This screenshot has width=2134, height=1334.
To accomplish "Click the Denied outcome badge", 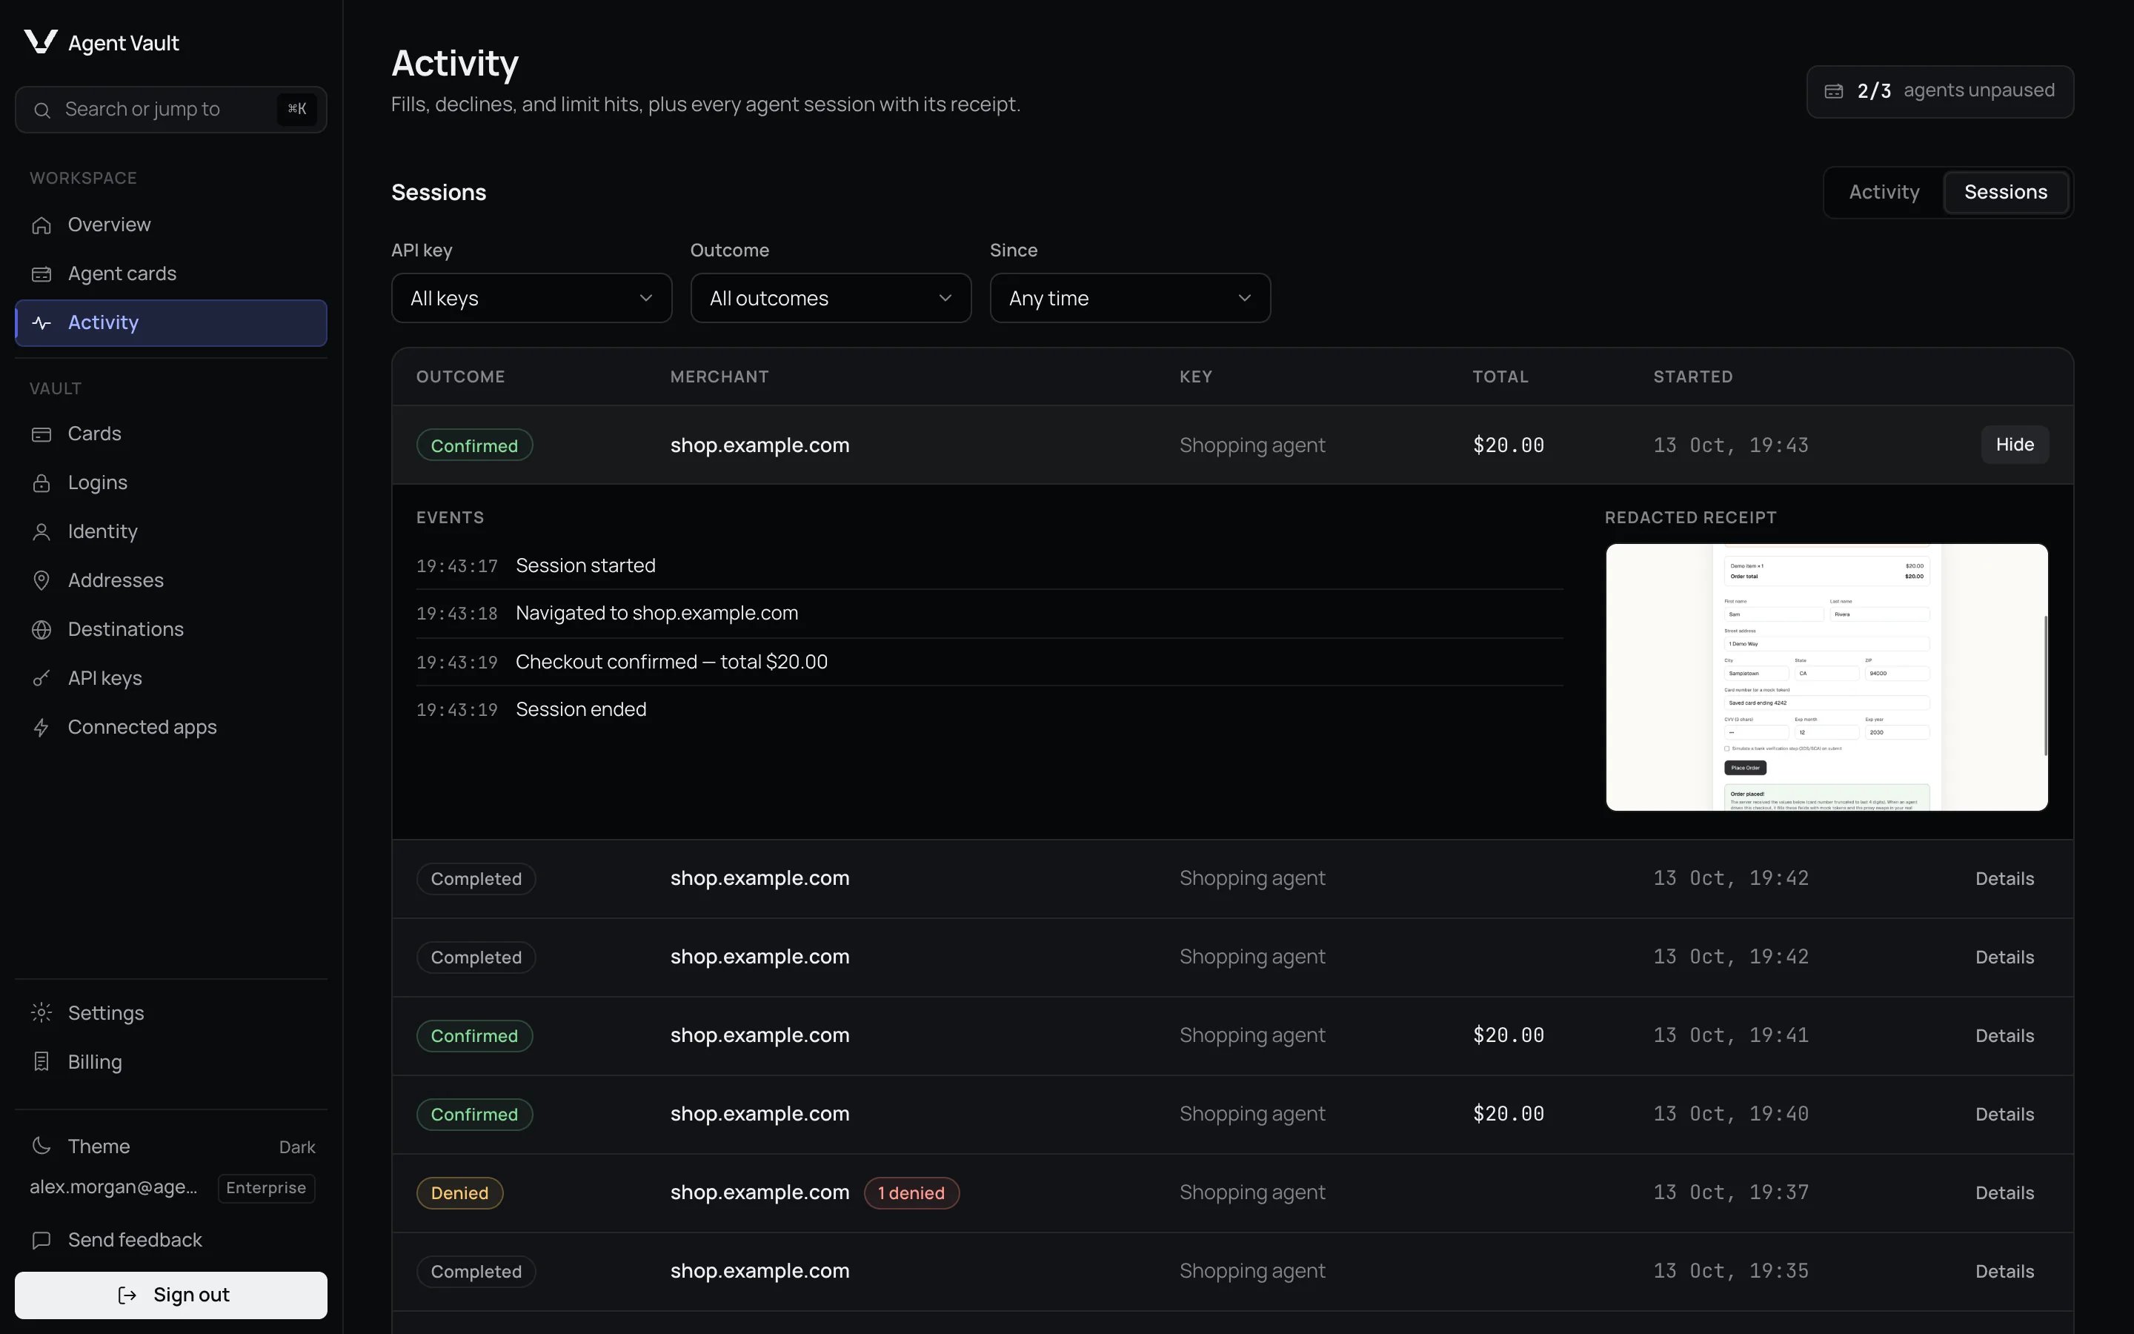I will click(x=459, y=1193).
